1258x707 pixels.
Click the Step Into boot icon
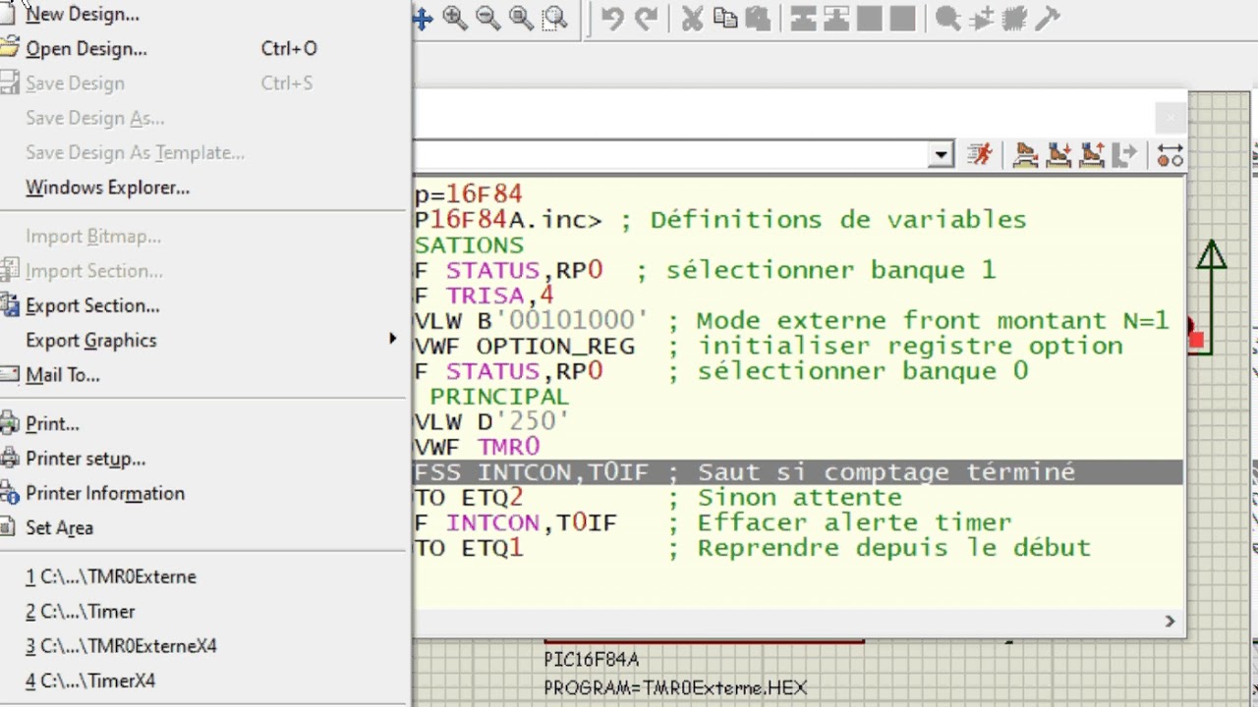click(1058, 154)
